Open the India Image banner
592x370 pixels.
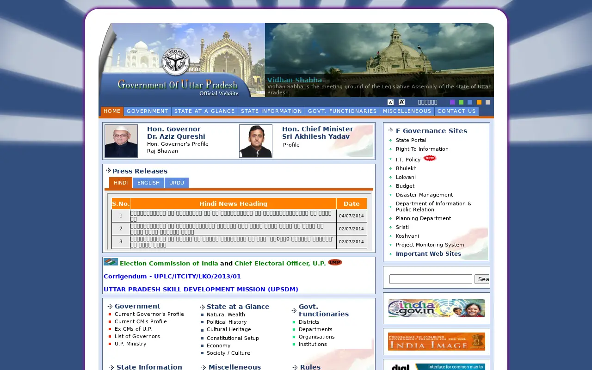[x=437, y=342]
